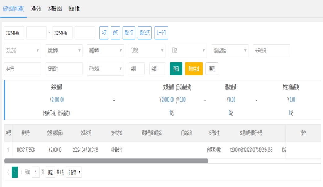Open the 门店组 dropdown list

[x=147, y=51]
